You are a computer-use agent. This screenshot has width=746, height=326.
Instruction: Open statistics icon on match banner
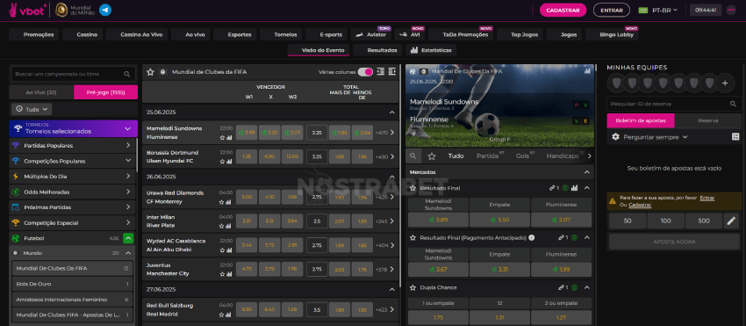pos(587,71)
